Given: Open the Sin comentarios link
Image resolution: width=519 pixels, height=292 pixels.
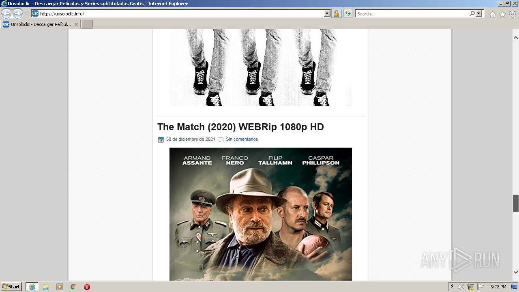Looking at the screenshot, I should [242, 139].
